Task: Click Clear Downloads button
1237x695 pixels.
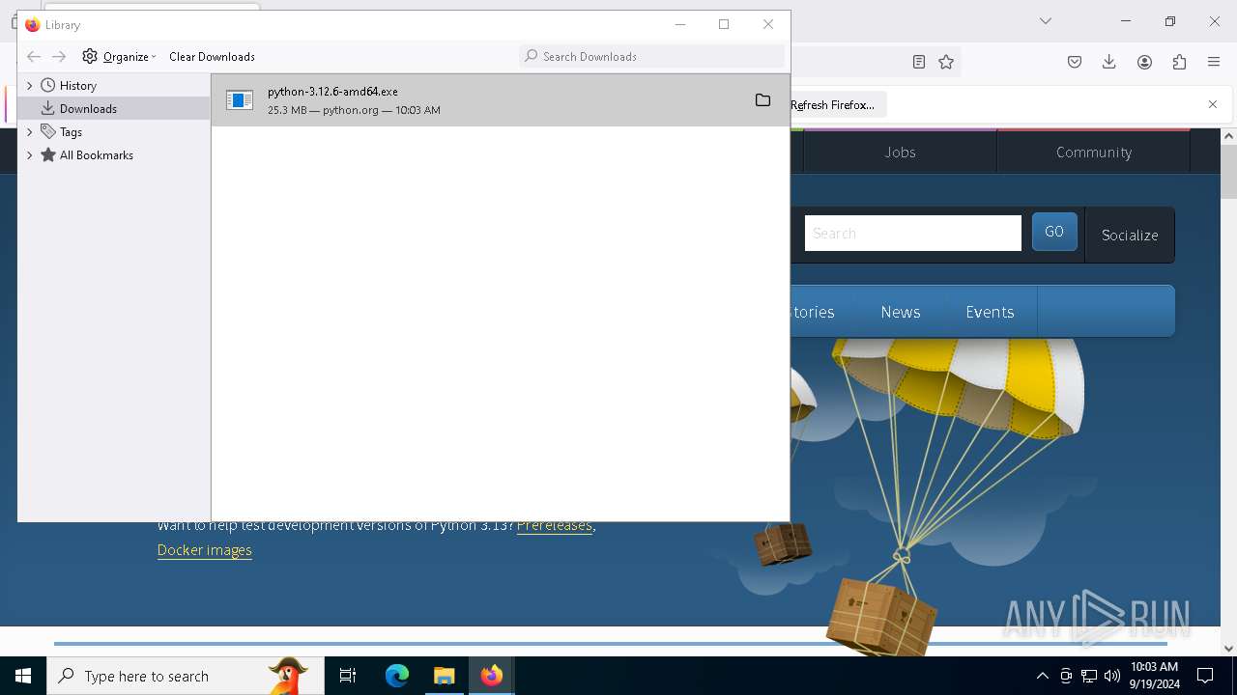Action: [212, 57]
